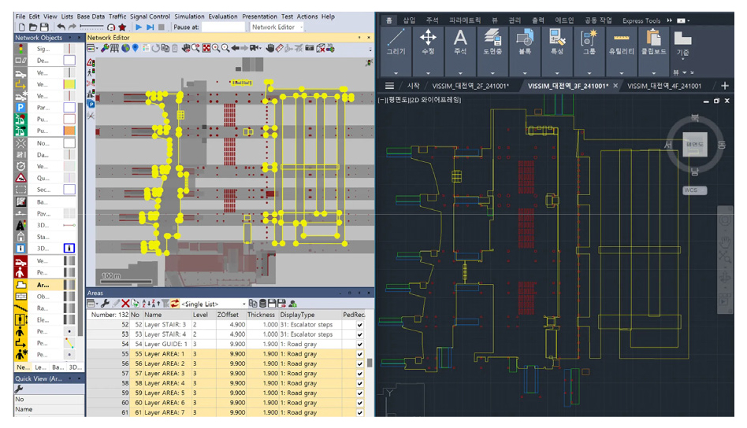
Task: Expand the 수정 (Modify) panel dropdown arrow
Action: (x=428, y=72)
